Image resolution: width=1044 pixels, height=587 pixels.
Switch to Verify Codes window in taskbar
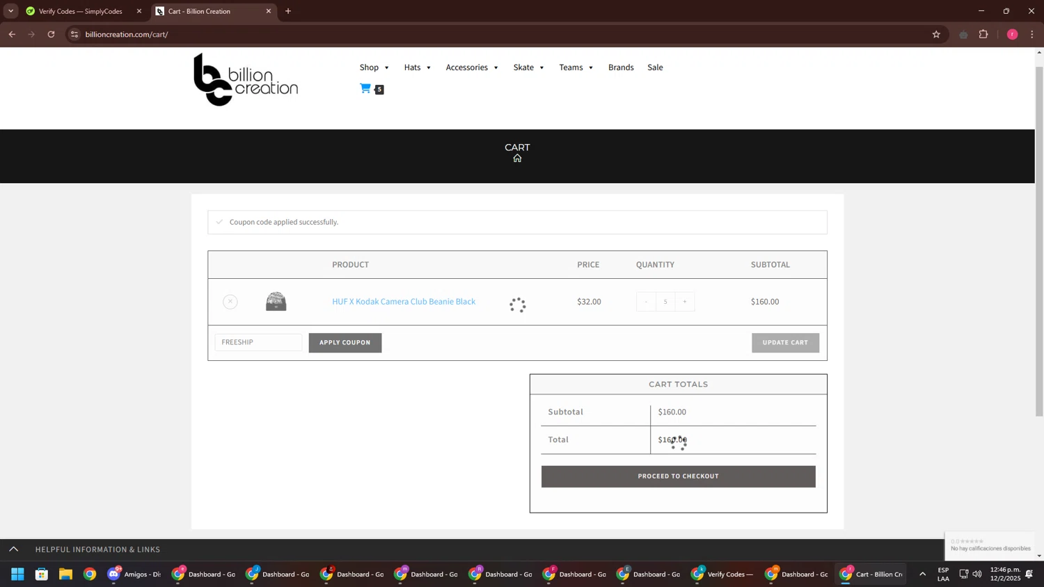coord(722,574)
